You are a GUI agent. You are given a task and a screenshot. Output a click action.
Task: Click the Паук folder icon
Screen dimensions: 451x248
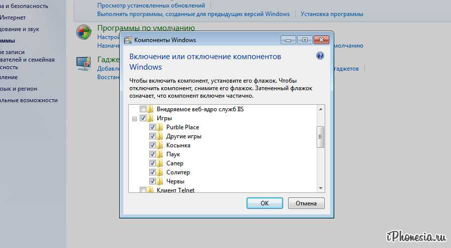[x=160, y=154]
